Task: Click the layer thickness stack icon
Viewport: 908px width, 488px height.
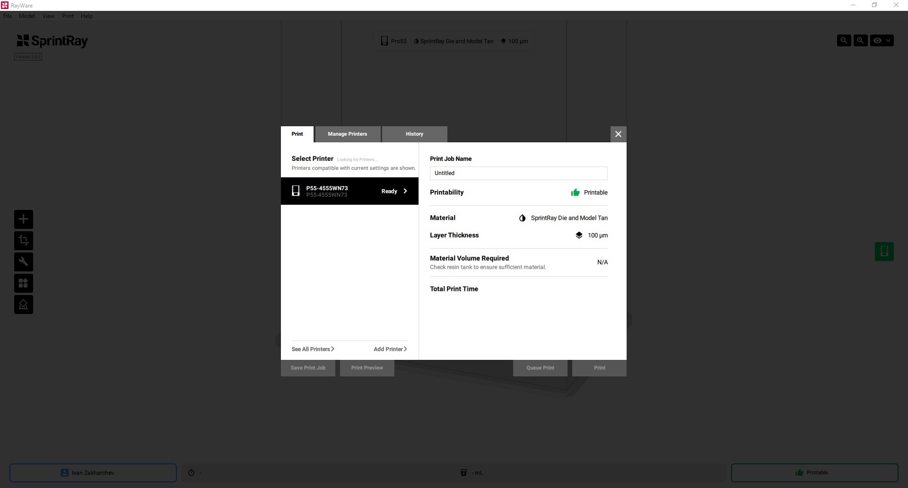Action: point(579,235)
